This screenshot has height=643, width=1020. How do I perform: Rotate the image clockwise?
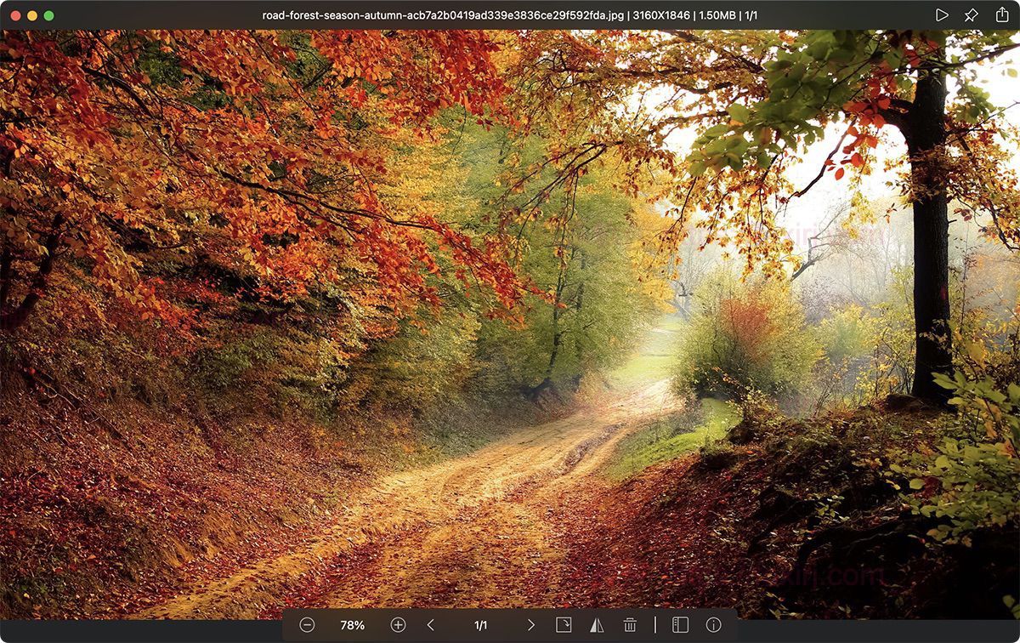565,624
